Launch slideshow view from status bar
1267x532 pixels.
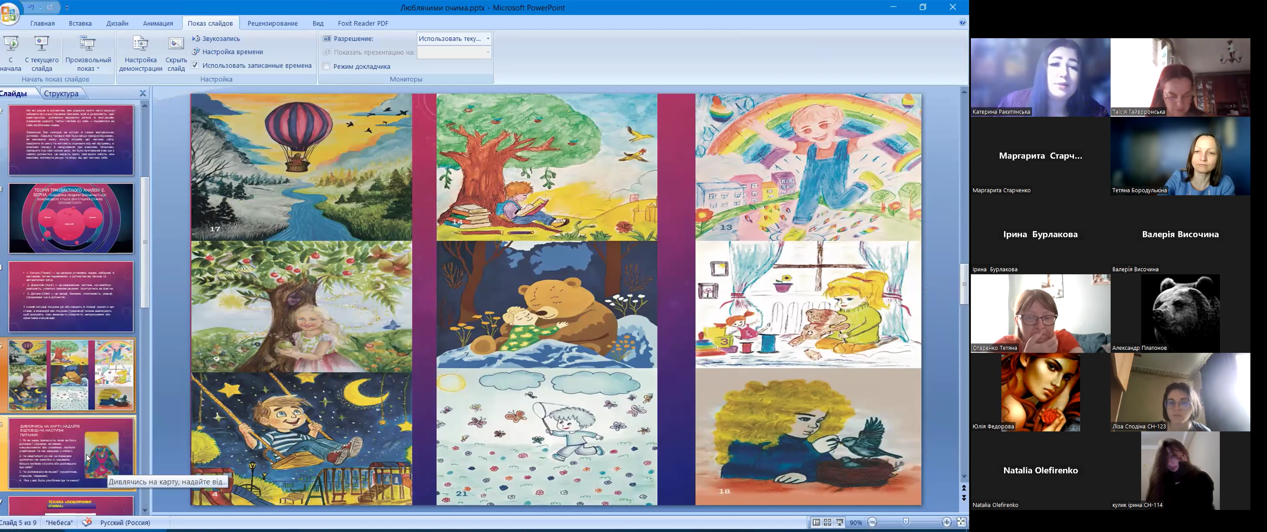(840, 523)
